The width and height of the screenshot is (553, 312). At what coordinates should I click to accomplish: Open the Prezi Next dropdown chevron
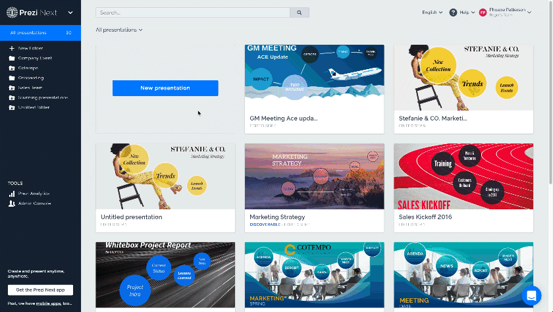tap(70, 13)
